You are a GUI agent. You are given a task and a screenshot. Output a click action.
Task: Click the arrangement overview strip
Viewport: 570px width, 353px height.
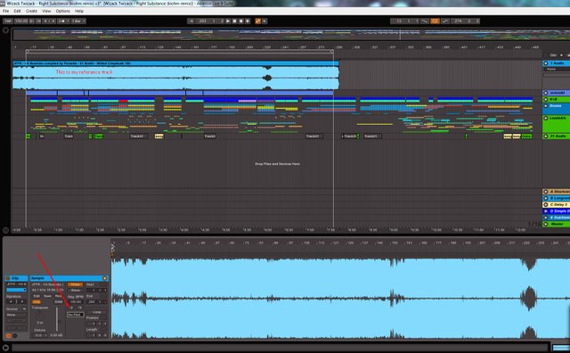coord(291,35)
